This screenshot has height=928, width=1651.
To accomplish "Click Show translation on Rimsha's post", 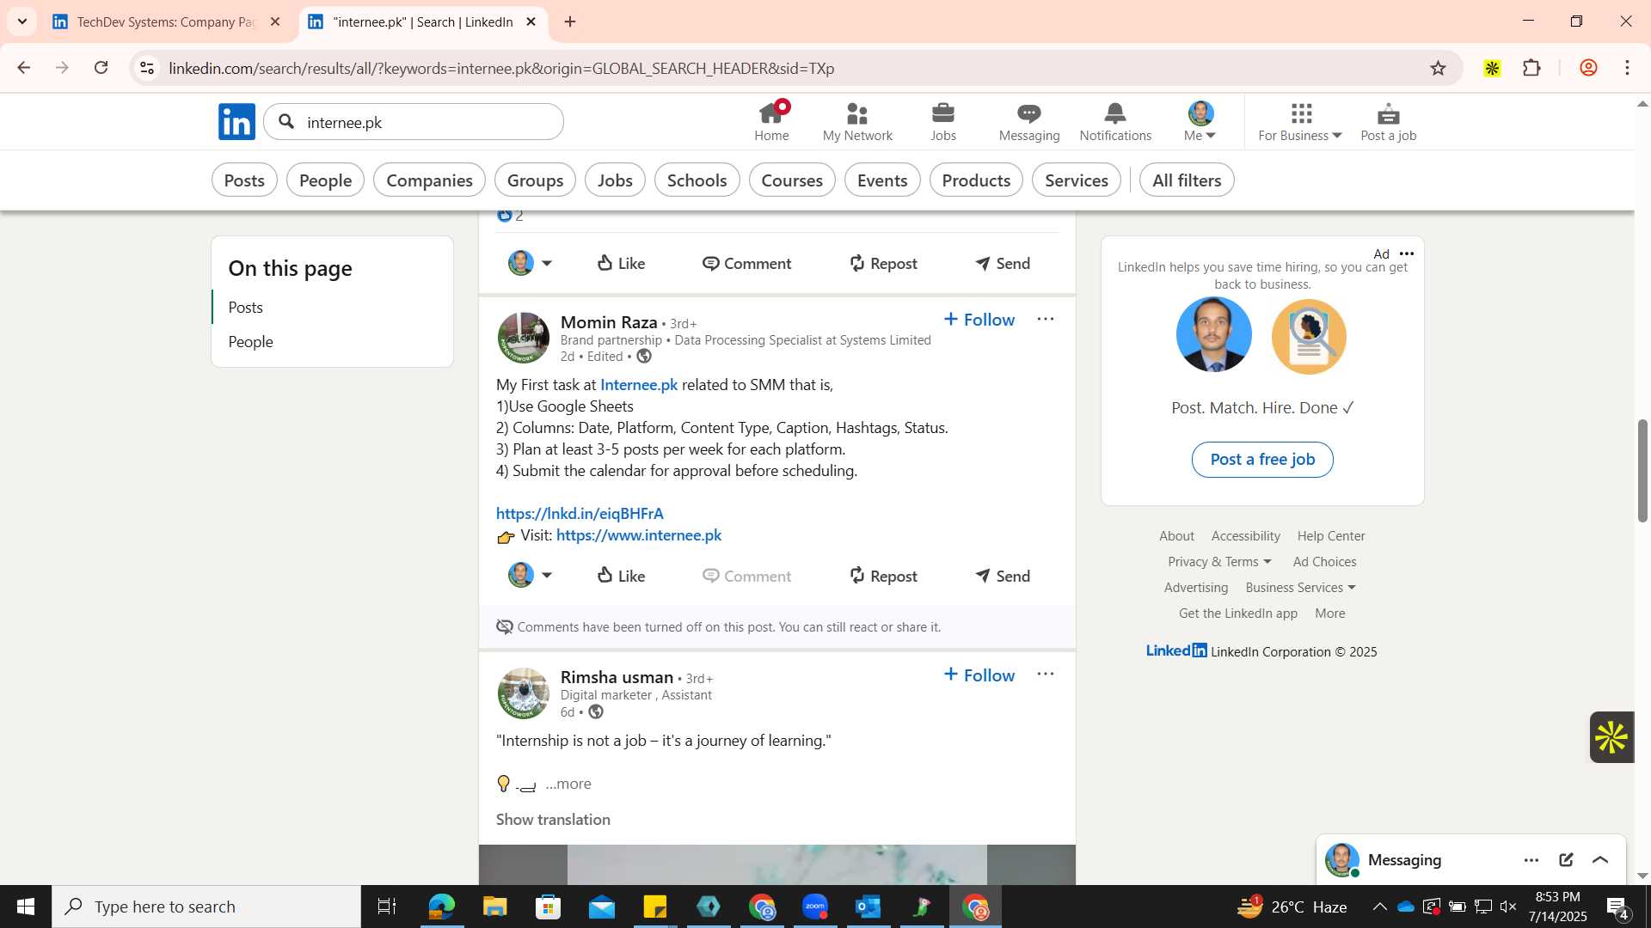I will pyautogui.click(x=553, y=820).
